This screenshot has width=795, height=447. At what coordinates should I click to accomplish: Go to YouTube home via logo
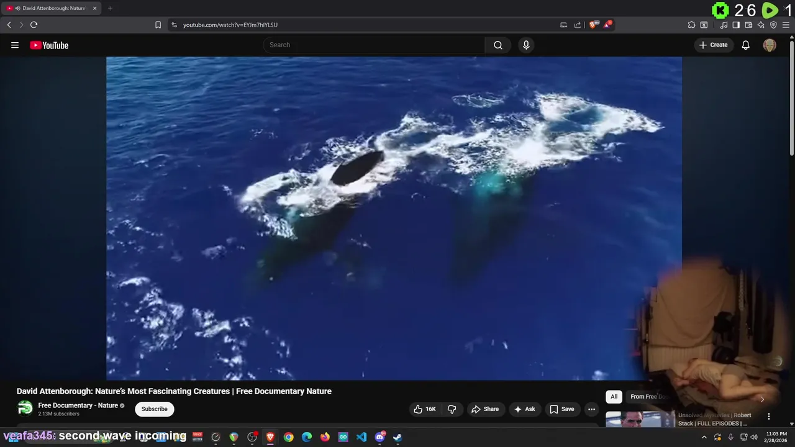pyautogui.click(x=49, y=45)
